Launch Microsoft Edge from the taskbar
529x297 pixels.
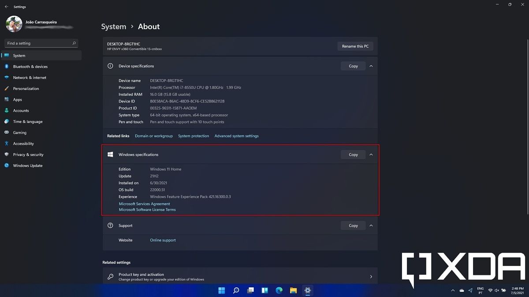[x=279, y=290]
